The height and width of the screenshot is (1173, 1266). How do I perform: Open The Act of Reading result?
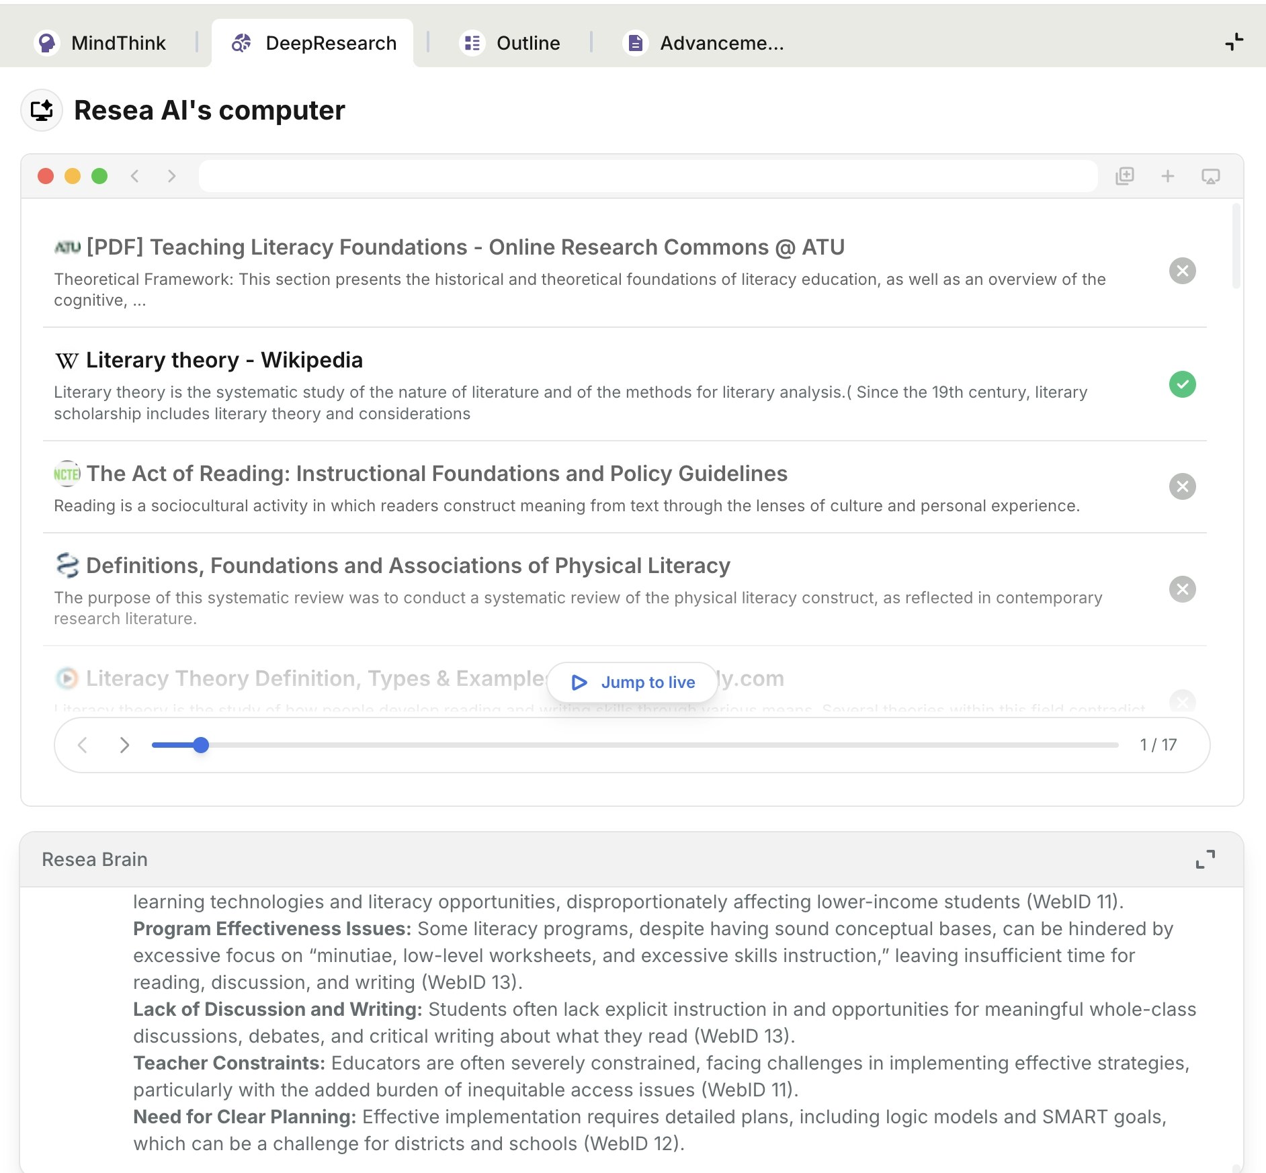coord(437,474)
